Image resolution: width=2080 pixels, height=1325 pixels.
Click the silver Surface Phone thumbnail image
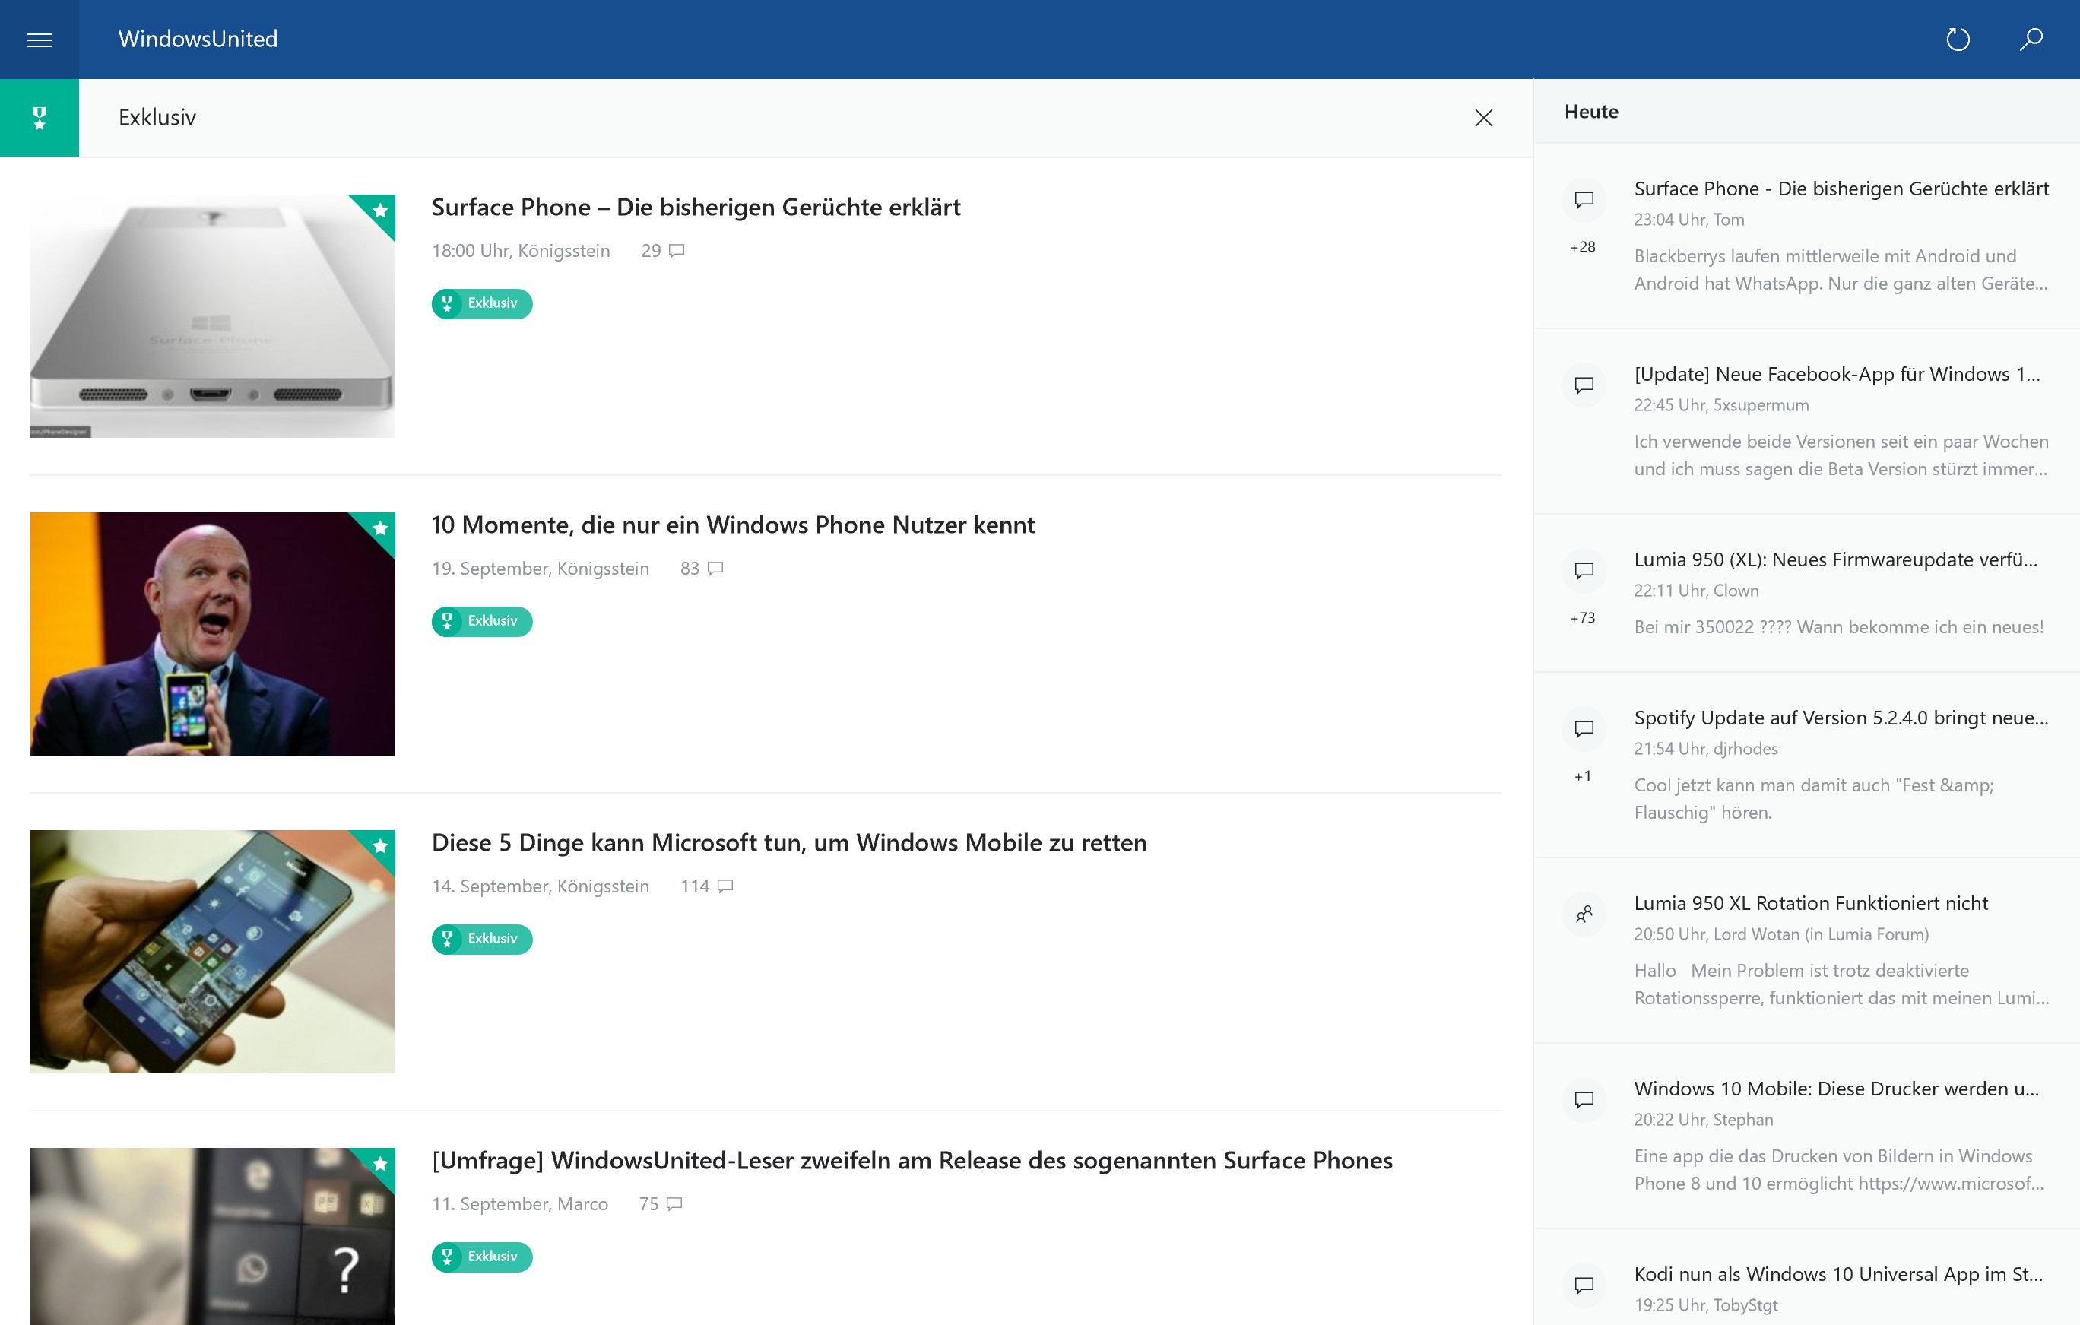pos(213,316)
